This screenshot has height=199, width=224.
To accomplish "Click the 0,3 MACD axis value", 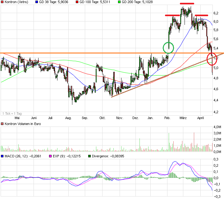I will pyautogui.click(x=216, y=159).
